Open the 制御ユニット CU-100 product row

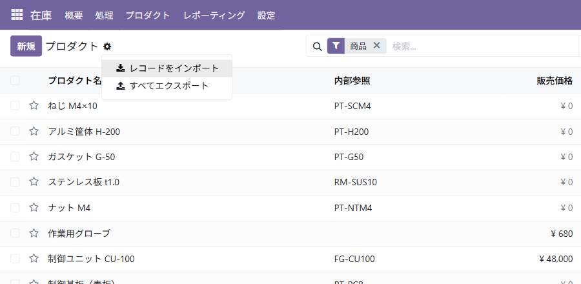click(290, 259)
